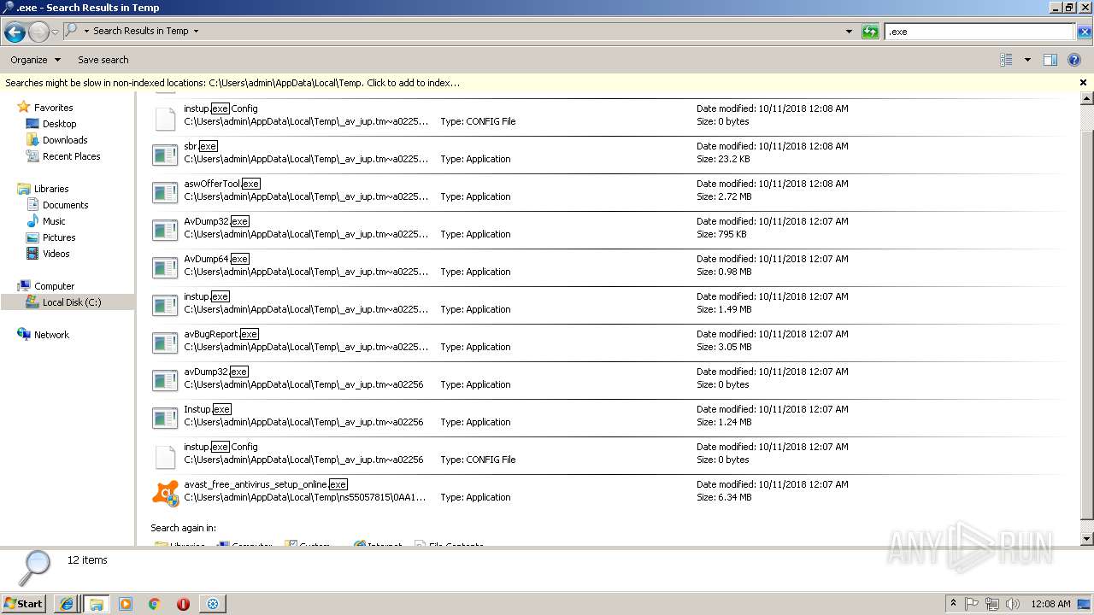
Task: Select the AvDump64.exe icon
Action: pyautogui.click(x=165, y=267)
